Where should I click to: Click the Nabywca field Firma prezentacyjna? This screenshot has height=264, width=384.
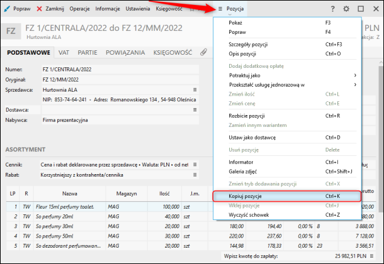120,120
